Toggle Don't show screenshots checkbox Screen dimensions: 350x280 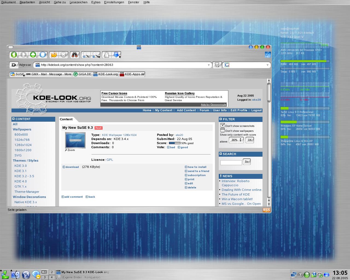point(223,125)
